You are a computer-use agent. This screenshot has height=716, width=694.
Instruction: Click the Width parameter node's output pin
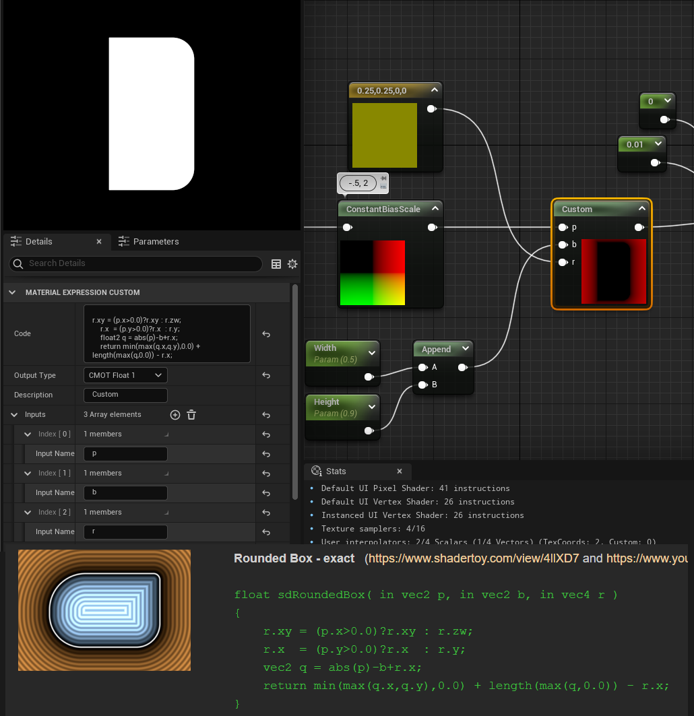coord(369,377)
